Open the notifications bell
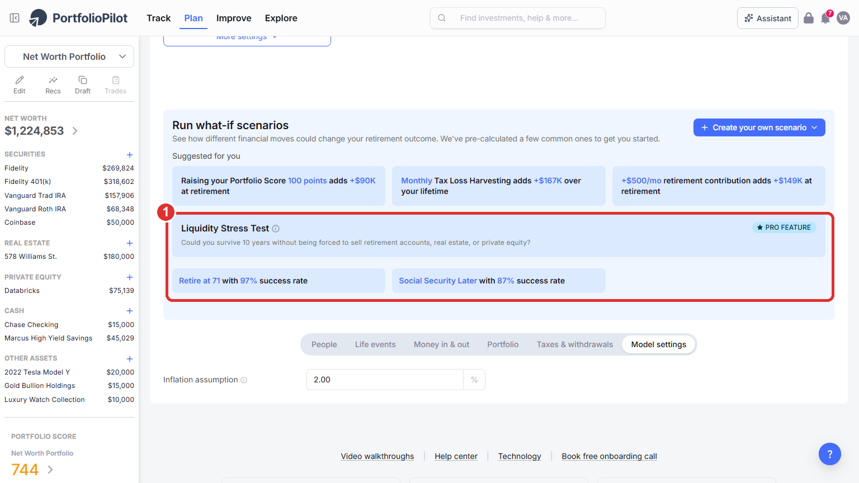Viewport: 859px width, 483px height. [825, 18]
